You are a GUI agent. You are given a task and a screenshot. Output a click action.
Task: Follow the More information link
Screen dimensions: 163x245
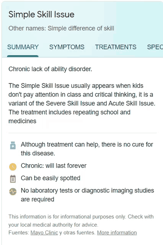[117, 233]
